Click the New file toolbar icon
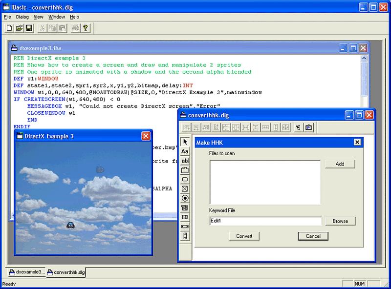Viewport: 391px width, 289px height. coord(9,29)
